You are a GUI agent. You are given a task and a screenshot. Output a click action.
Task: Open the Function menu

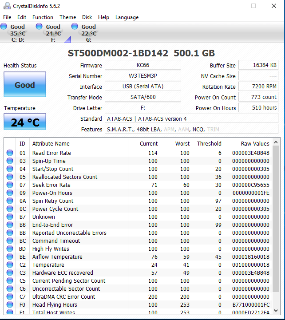[x=43, y=17]
